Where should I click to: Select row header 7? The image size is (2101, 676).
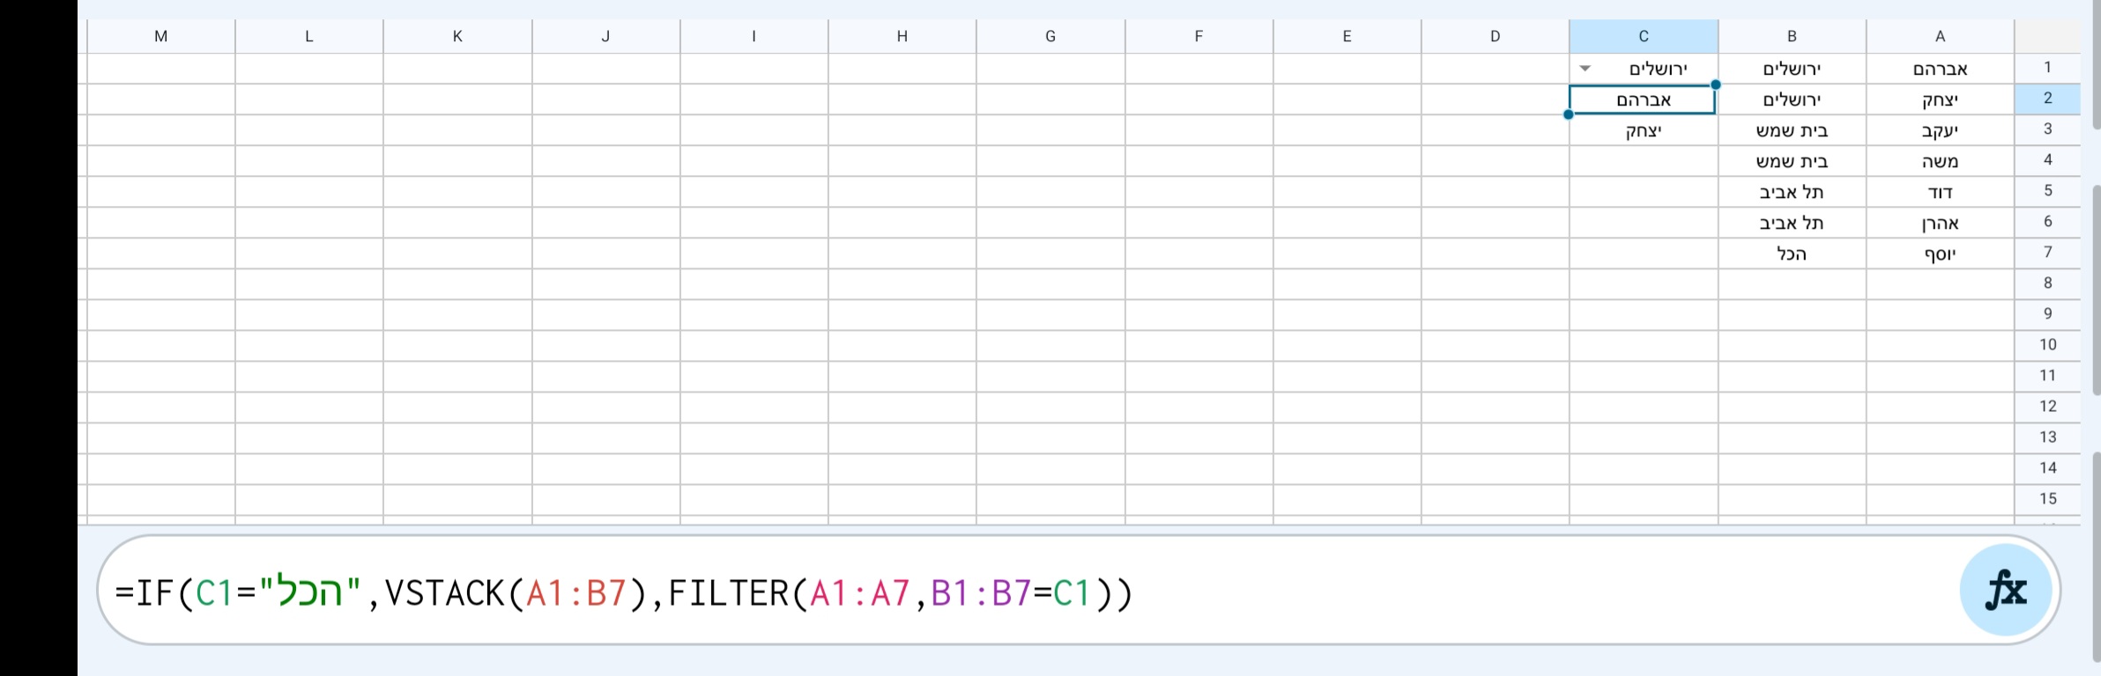[x=2046, y=253]
